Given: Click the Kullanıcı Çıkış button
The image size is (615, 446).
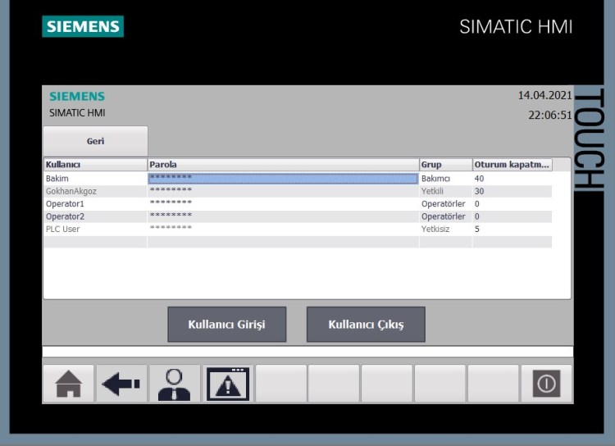Looking at the screenshot, I should (x=366, y=325).
